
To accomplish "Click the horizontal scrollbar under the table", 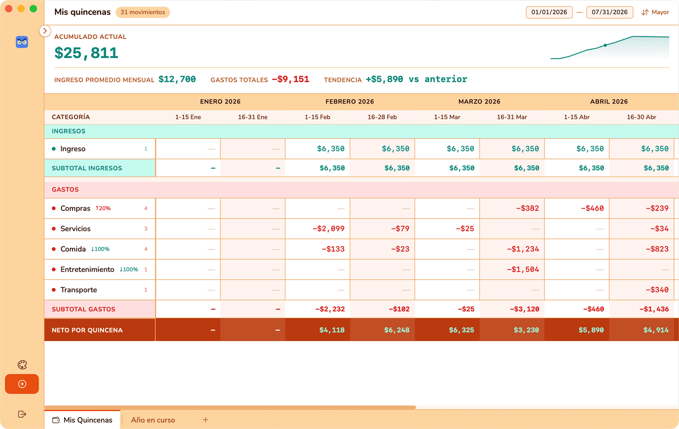I will click(230, 407).
